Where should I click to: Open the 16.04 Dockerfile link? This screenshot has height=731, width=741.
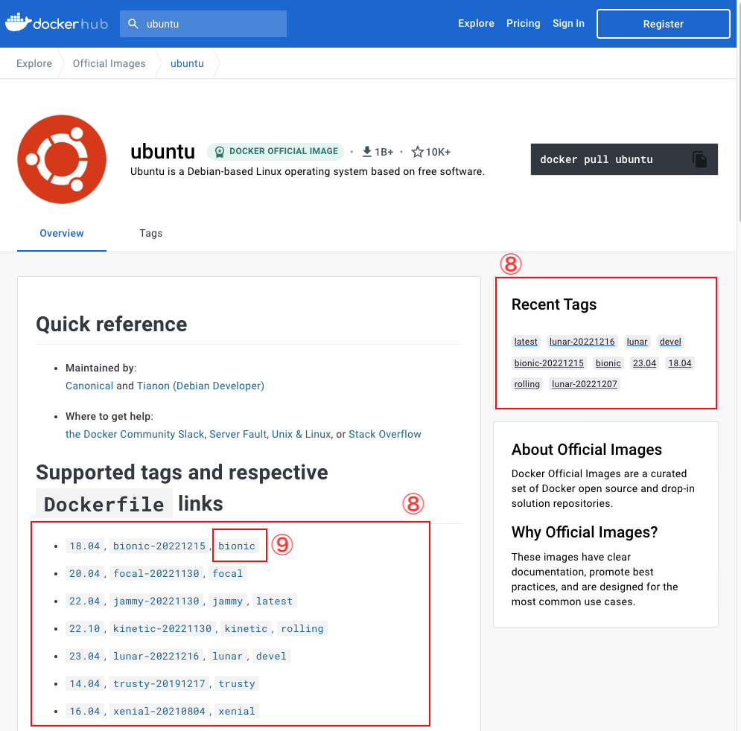85,711
